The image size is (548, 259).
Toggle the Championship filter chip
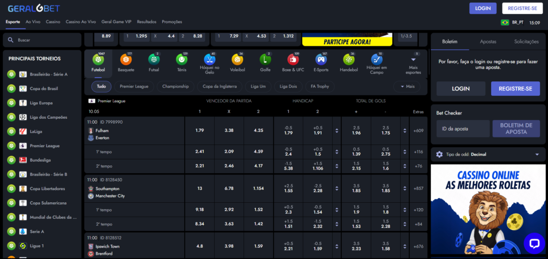[x=176, y=86]
